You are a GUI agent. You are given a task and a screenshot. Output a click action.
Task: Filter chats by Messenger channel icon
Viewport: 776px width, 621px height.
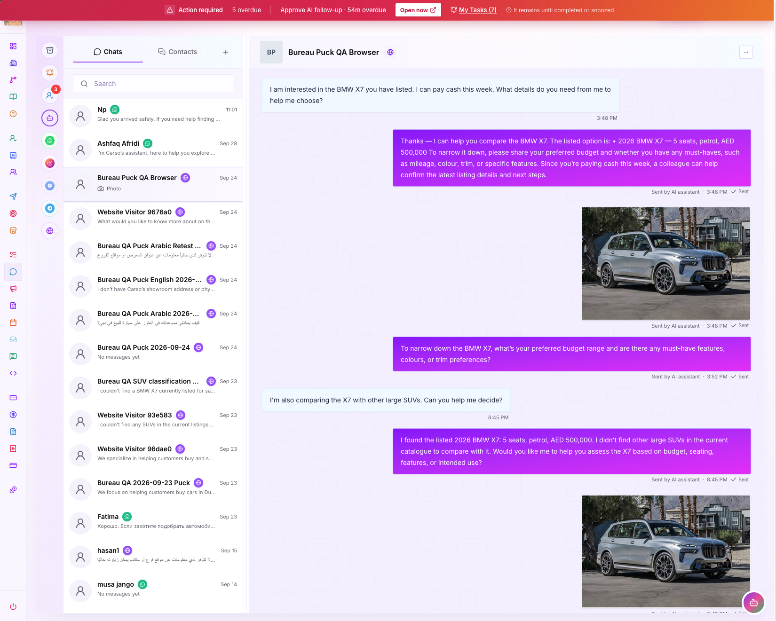click(50, 186)
